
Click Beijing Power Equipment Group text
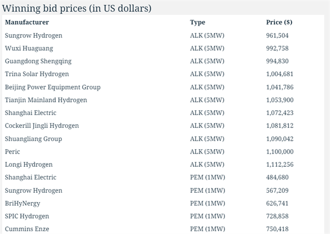click(53, 87)
